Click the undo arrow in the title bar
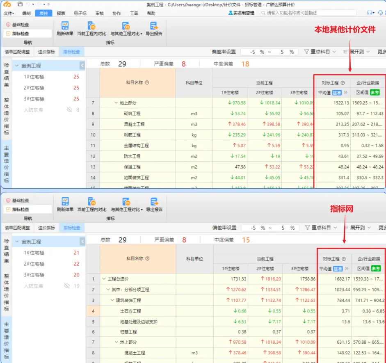The width and height of the screenshot is (386, 363). [x=27, y=4]
